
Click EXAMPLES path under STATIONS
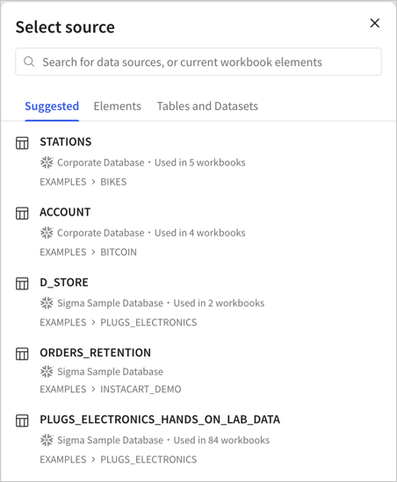click(x=63, y=182)
